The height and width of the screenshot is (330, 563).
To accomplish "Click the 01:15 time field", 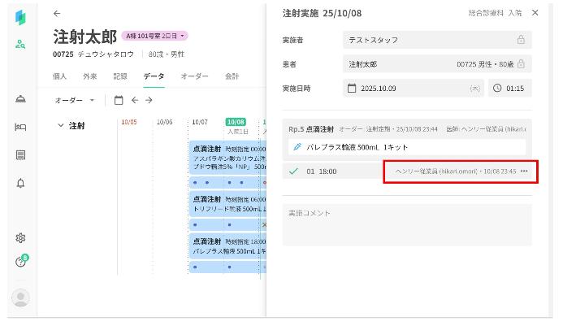I will coord(509,88).
